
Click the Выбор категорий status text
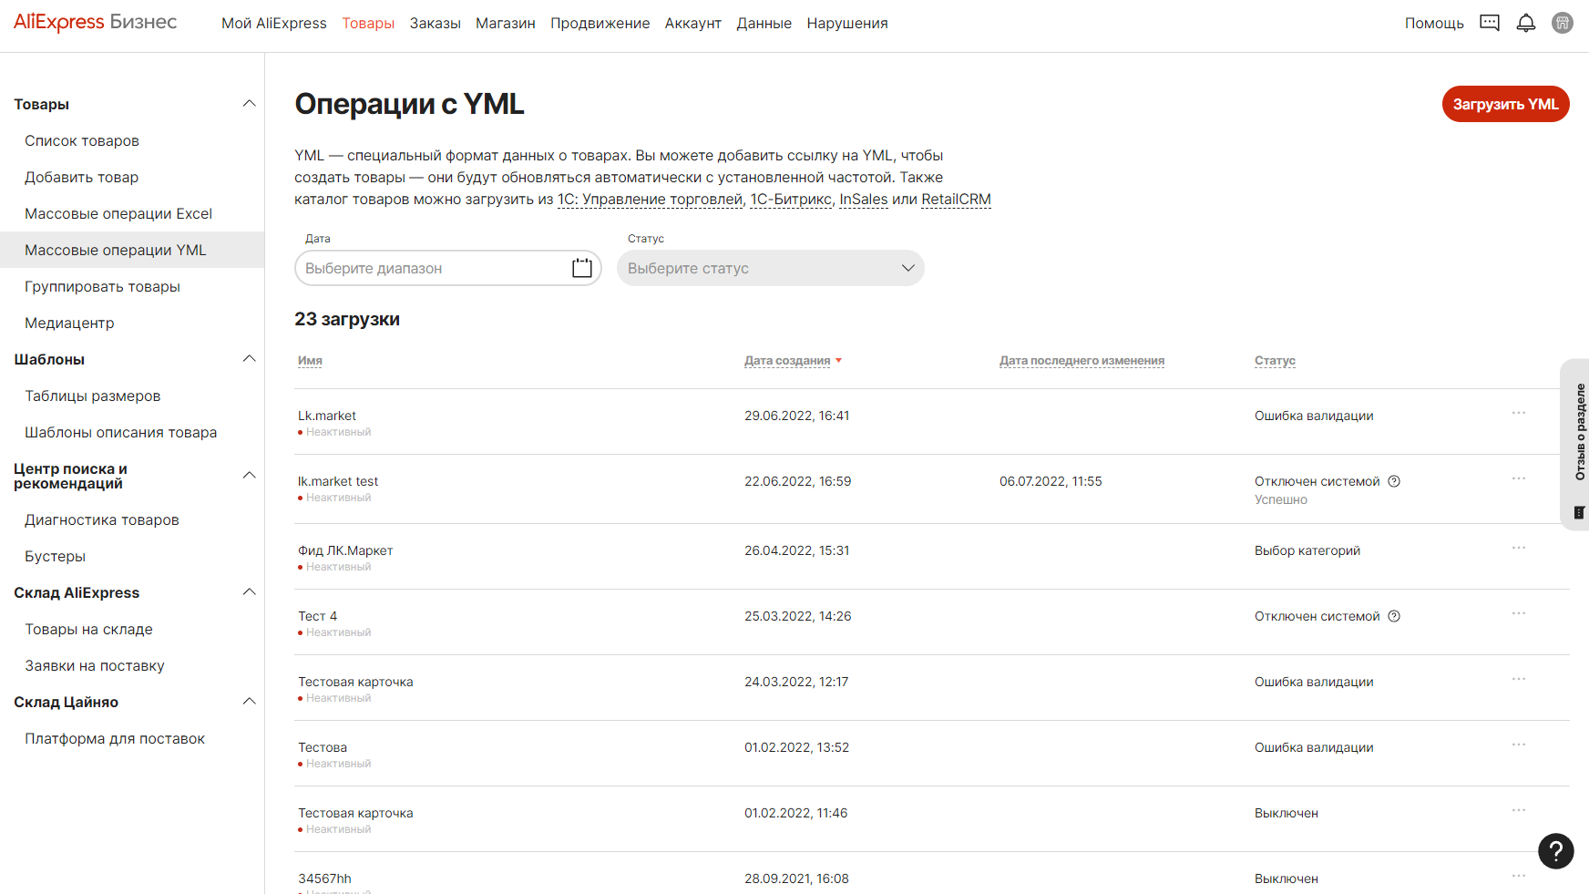(1307, 550)
